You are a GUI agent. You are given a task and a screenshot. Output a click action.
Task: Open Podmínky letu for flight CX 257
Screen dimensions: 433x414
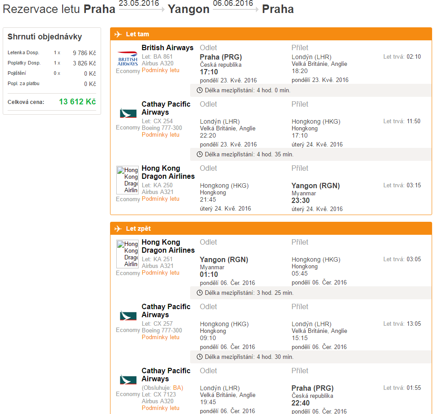point(161,337)
